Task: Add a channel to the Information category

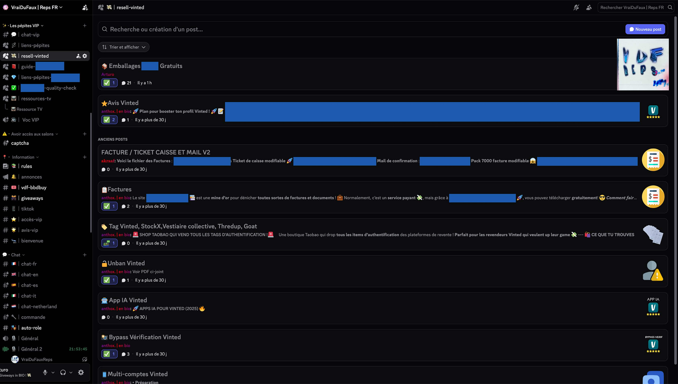Action: pos(85,157)
